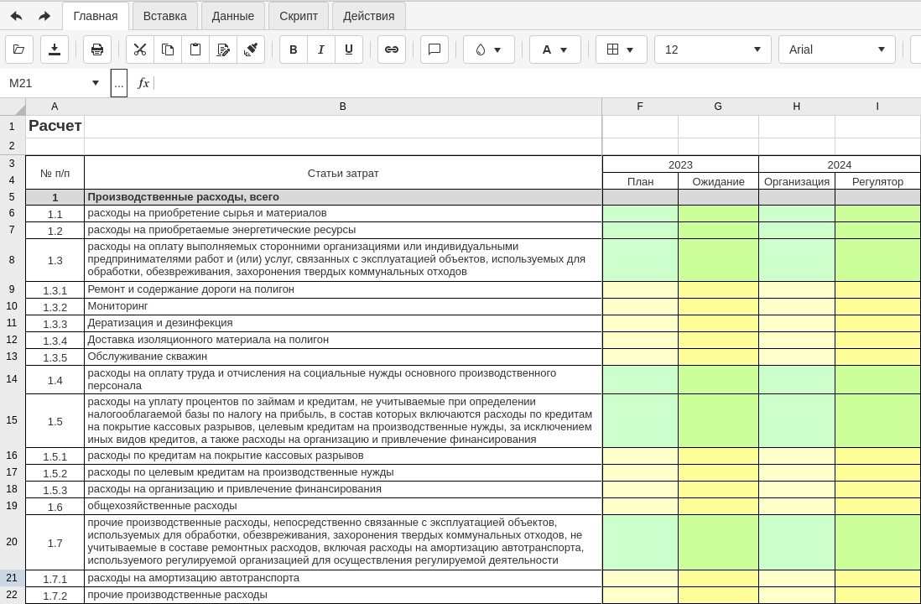Add a comment using the speech bubble icon
This screenshot has height=604, width=921.
[434, 49]
